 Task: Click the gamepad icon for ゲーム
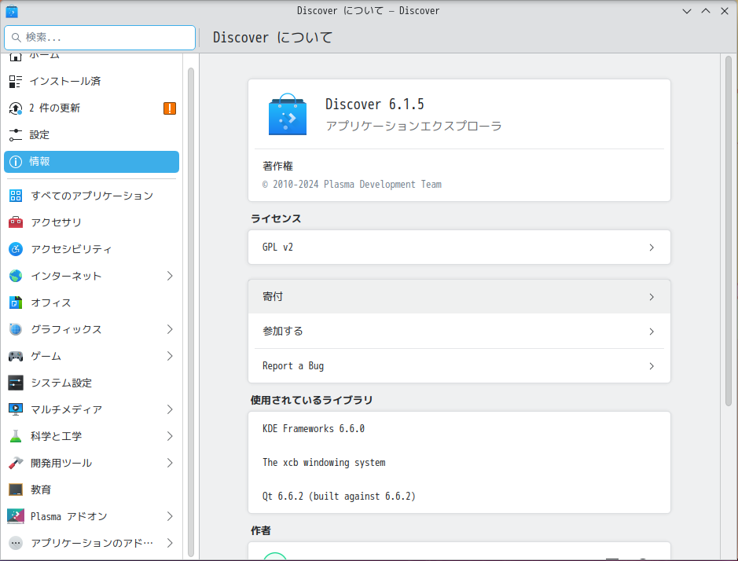(16, 356)
